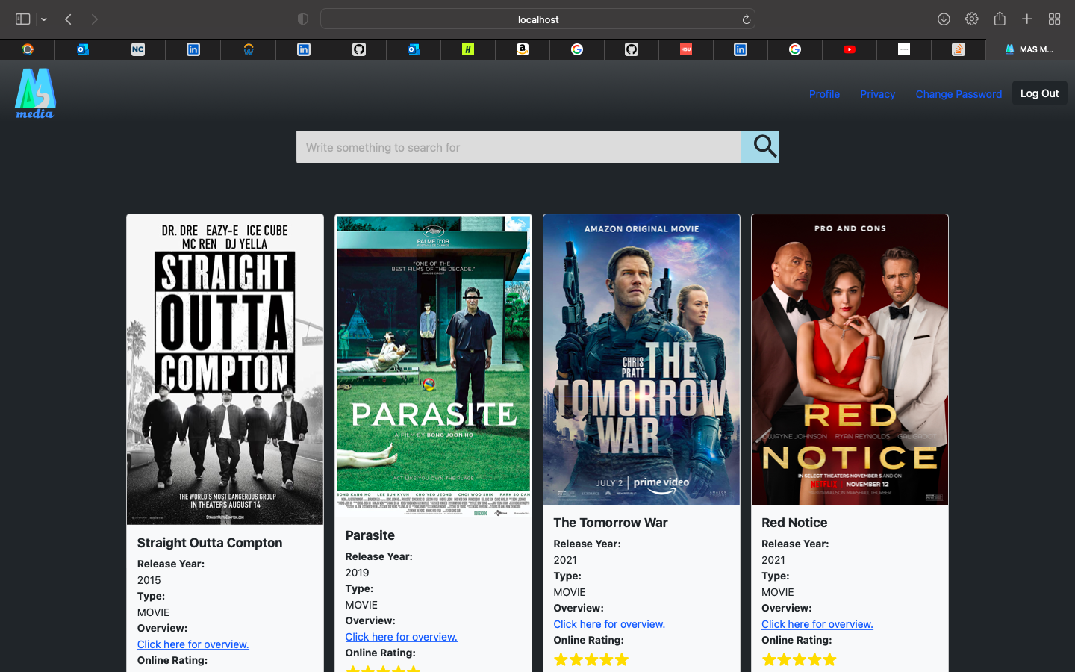Go back to the previous page

pyautogui.click(x=68, y=19)
